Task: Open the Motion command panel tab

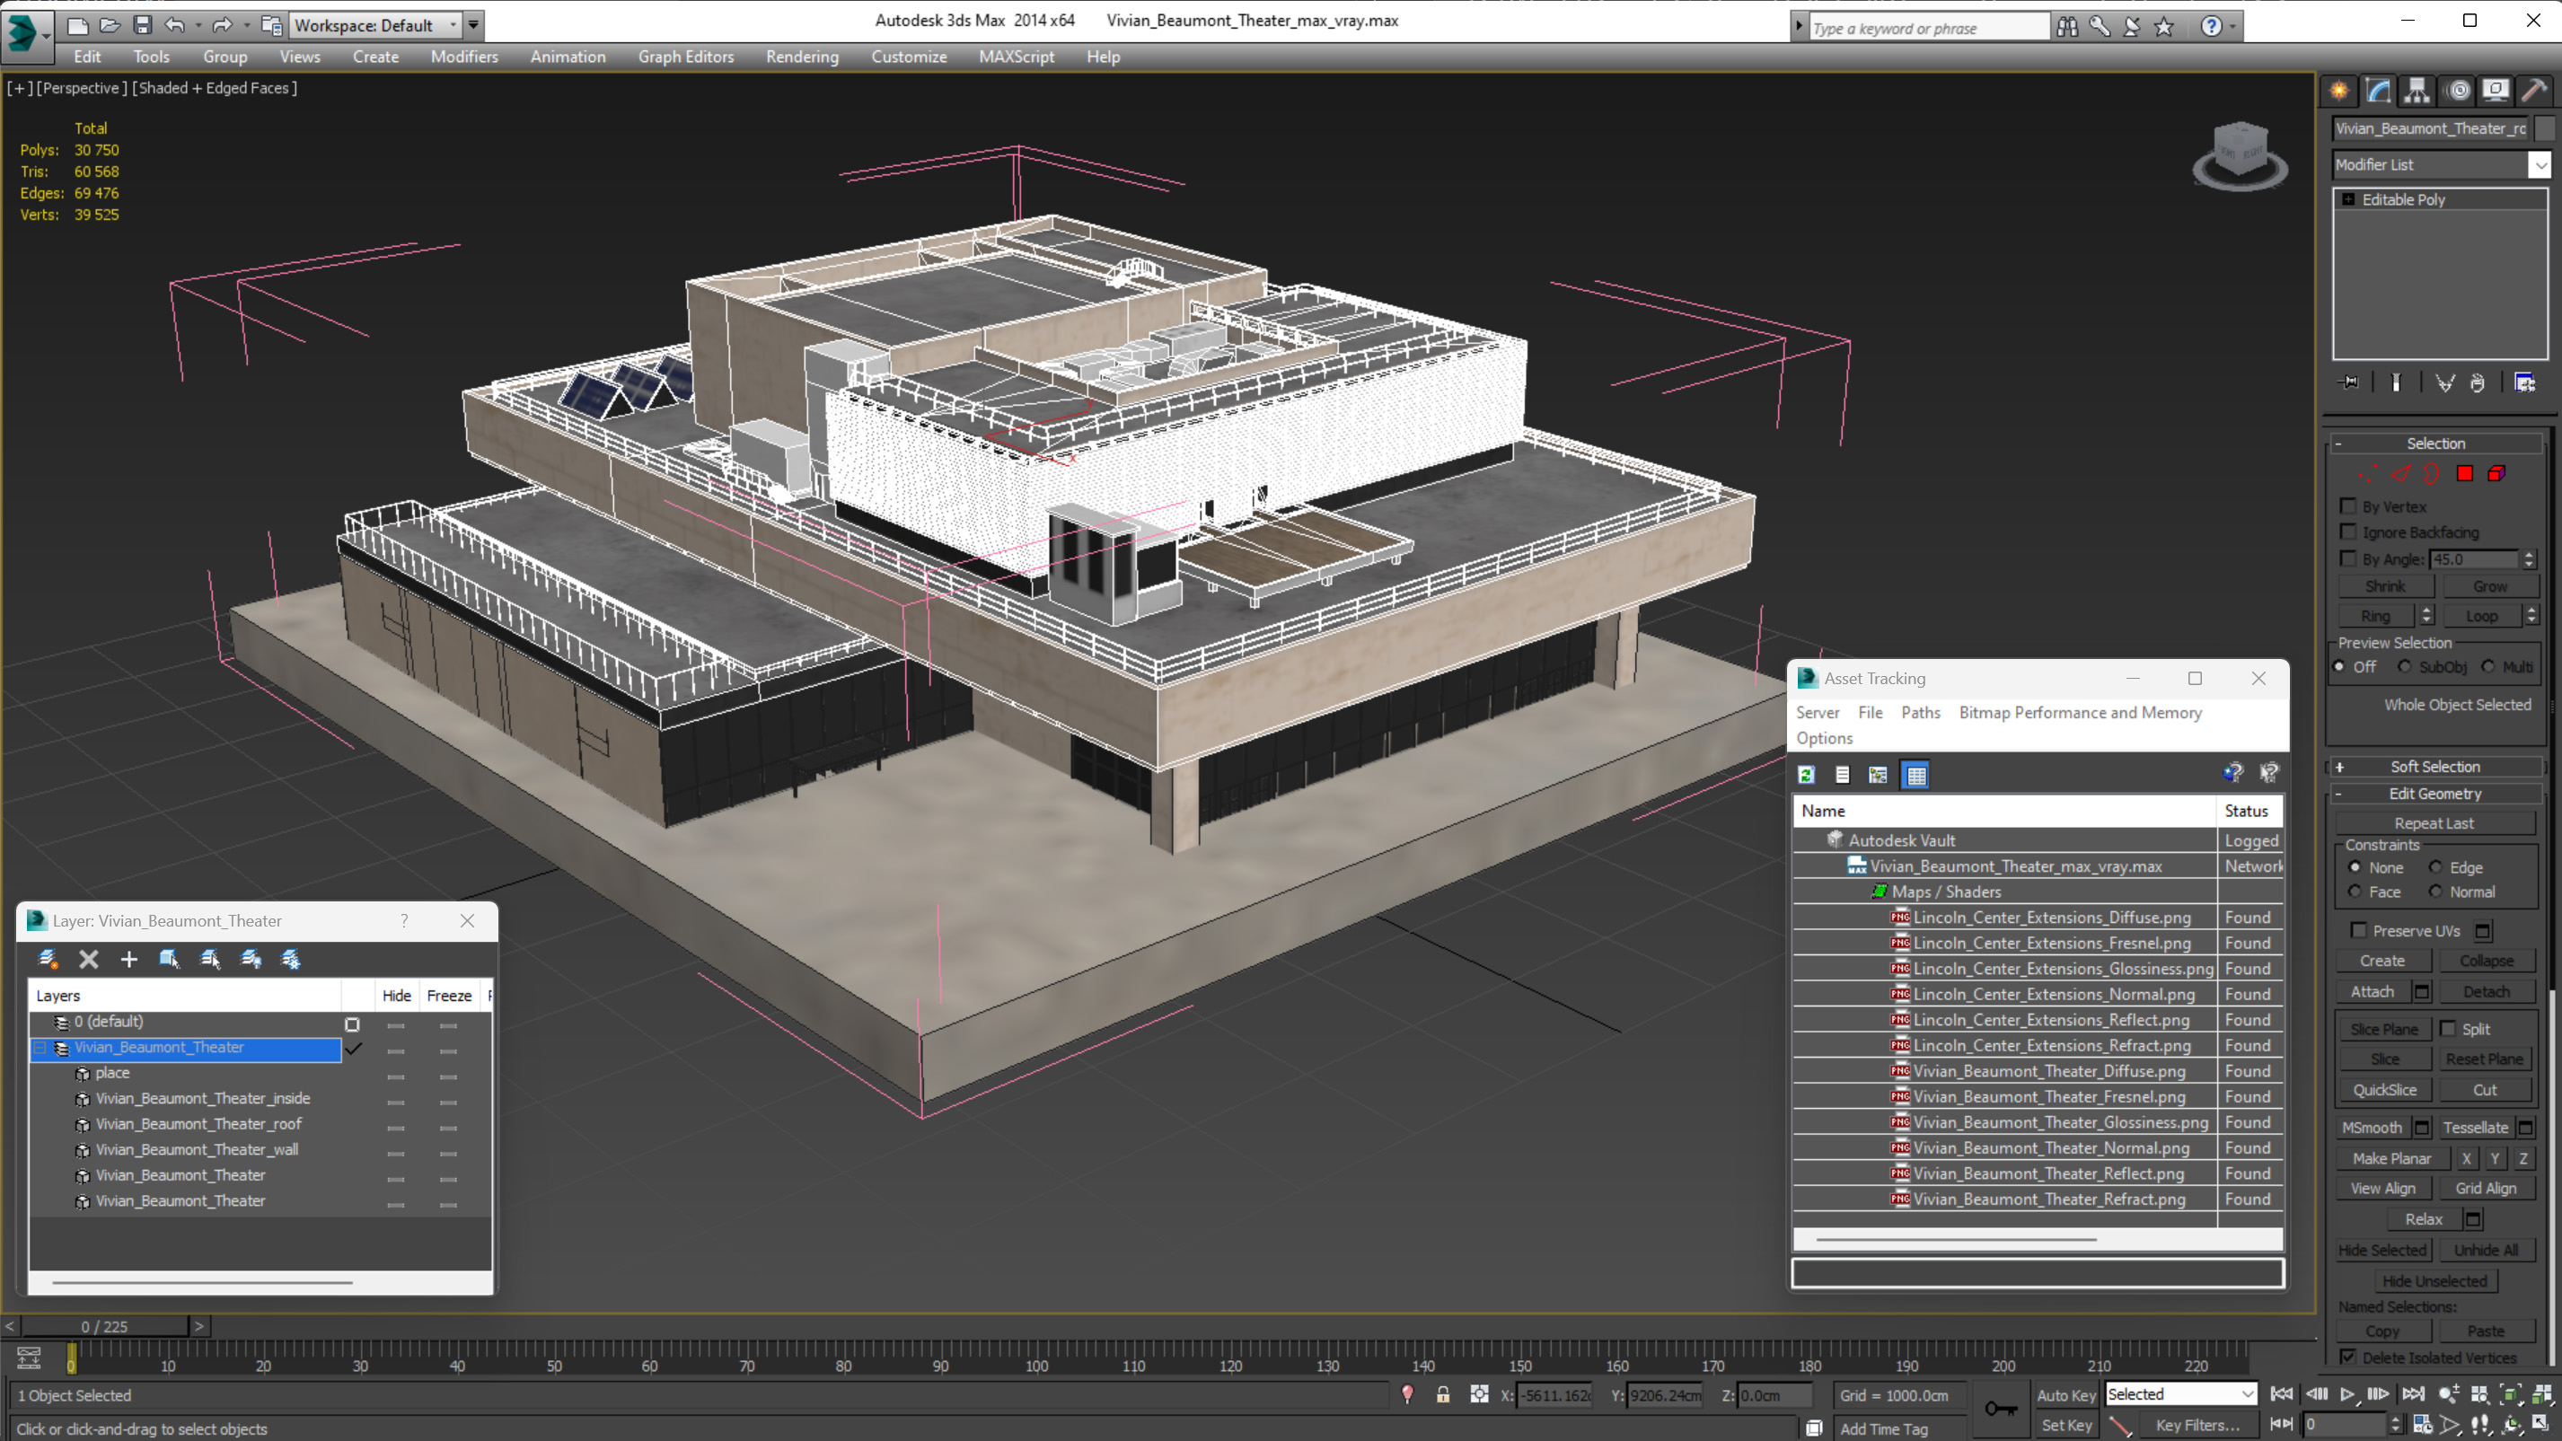Action: (2459, 91)
